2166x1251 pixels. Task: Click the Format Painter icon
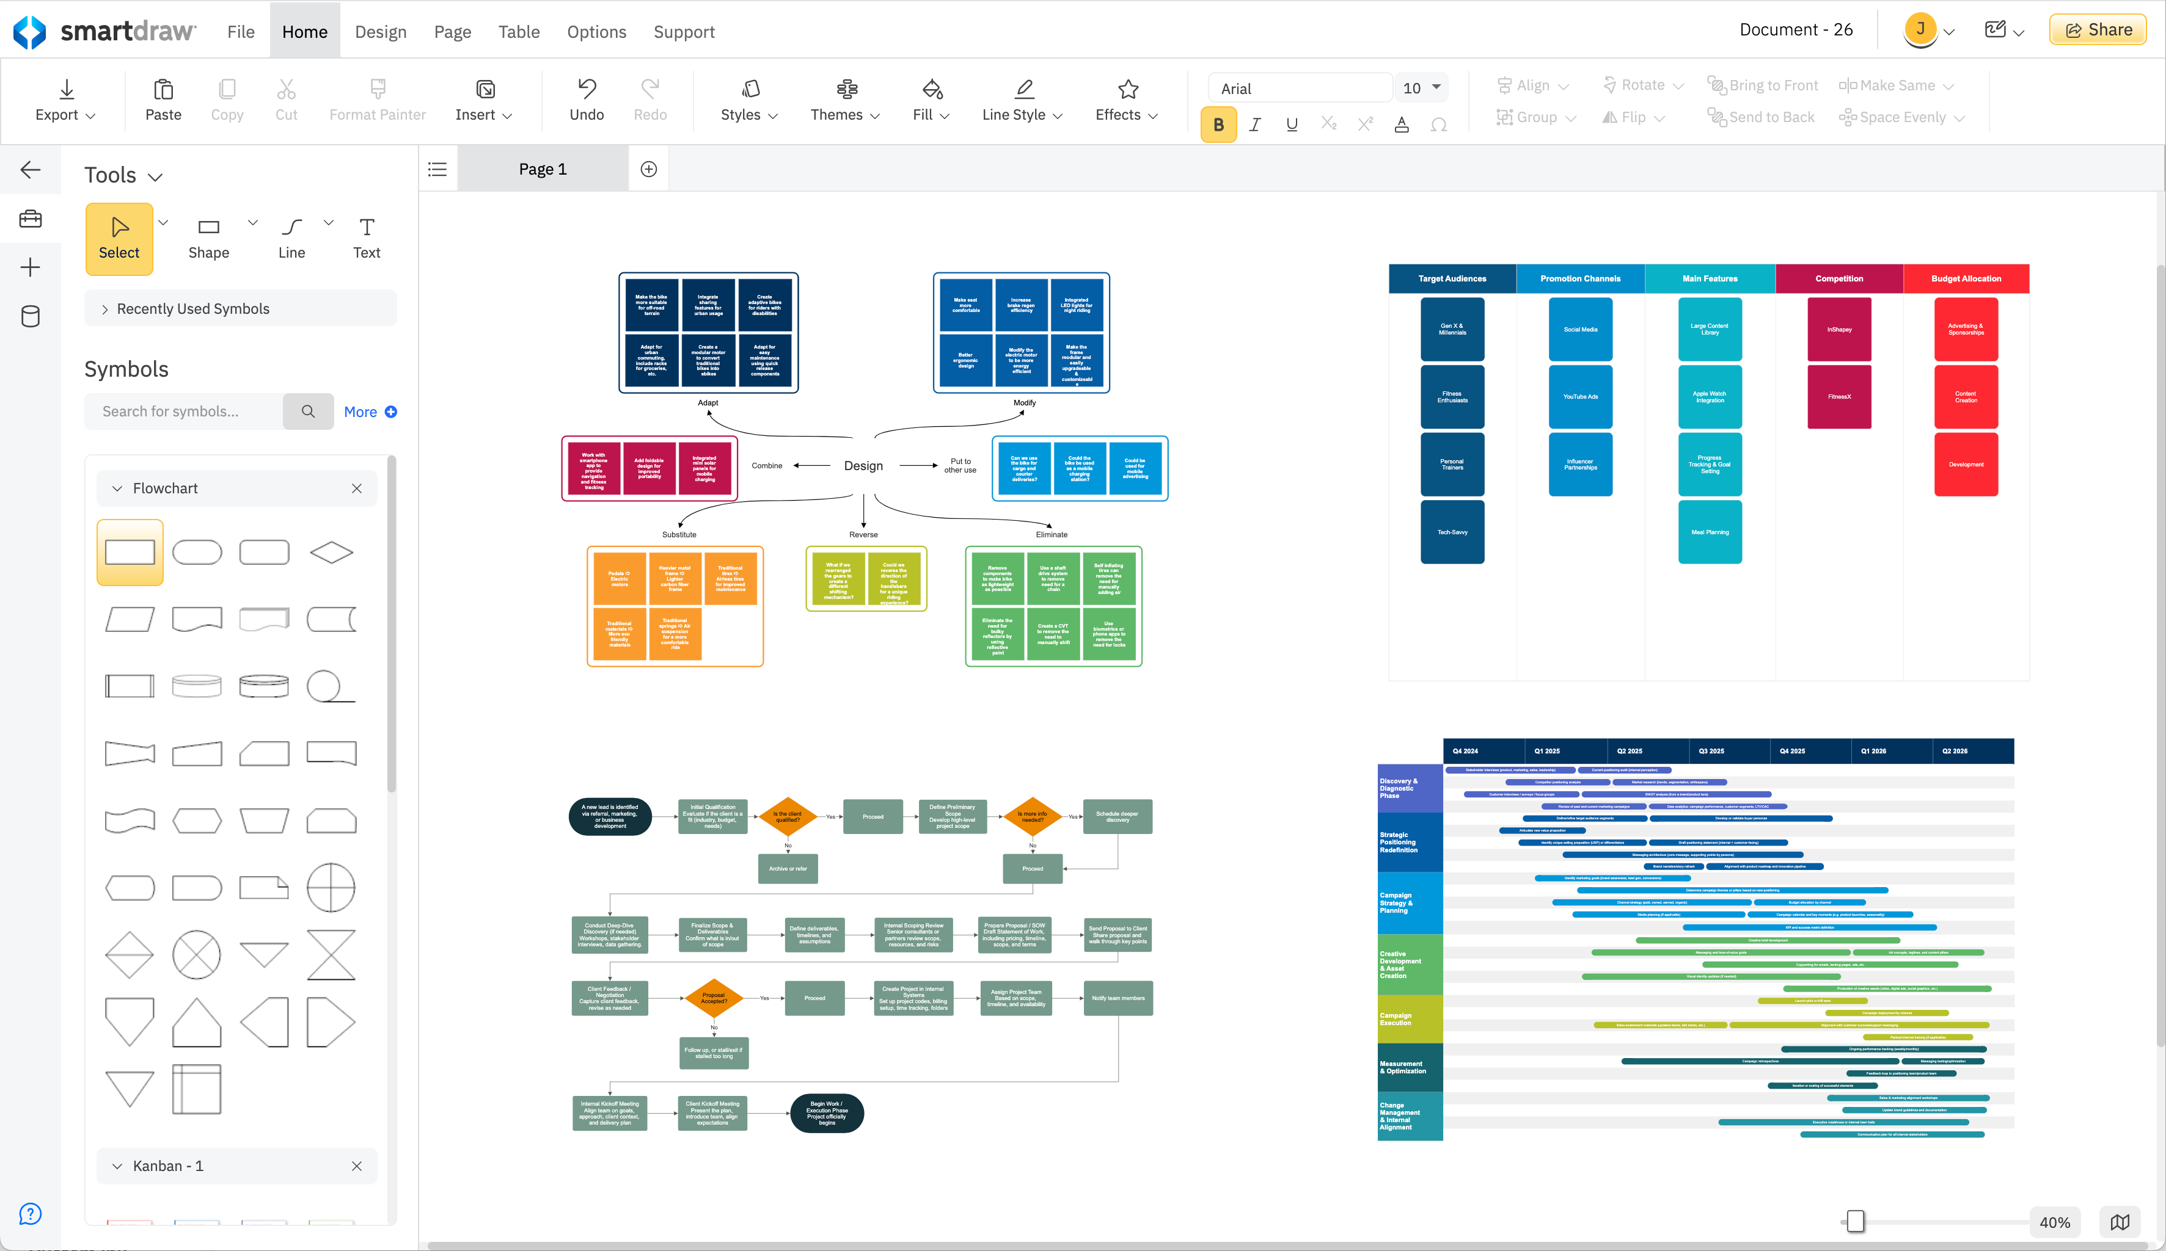[378, 99]
